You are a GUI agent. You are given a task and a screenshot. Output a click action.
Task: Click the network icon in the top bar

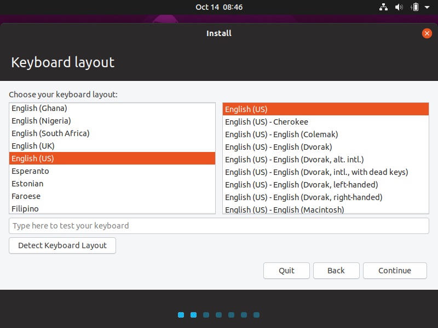(x=383, y=7)
